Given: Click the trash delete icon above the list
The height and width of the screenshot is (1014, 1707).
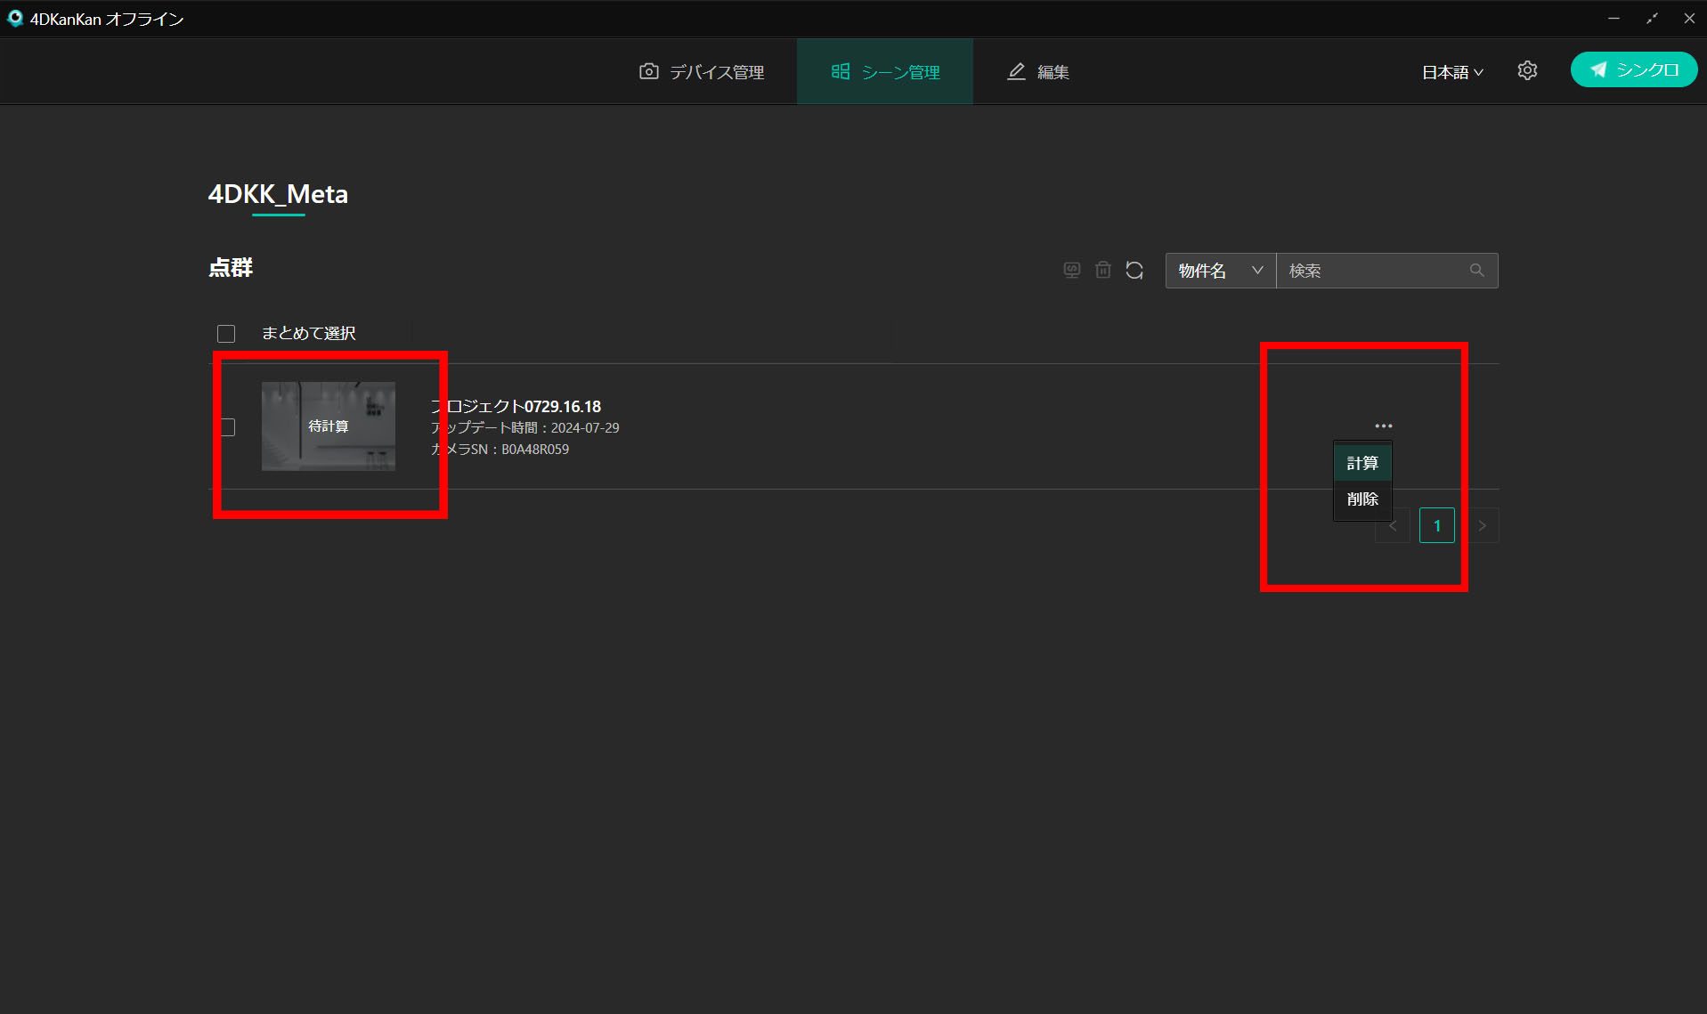Looking at the screenshot, I should [x=1102, y=270].
